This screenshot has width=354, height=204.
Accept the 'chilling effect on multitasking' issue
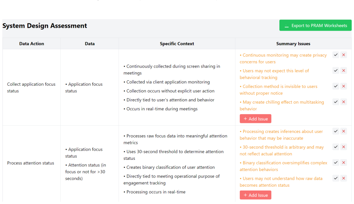click(x=336, y=102)
